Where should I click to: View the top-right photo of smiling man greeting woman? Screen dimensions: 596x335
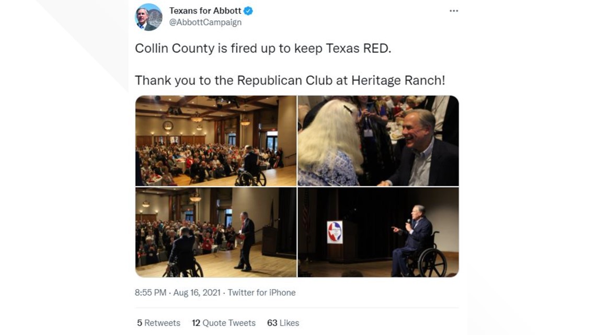pyautogui.click(x=378, y=141)
